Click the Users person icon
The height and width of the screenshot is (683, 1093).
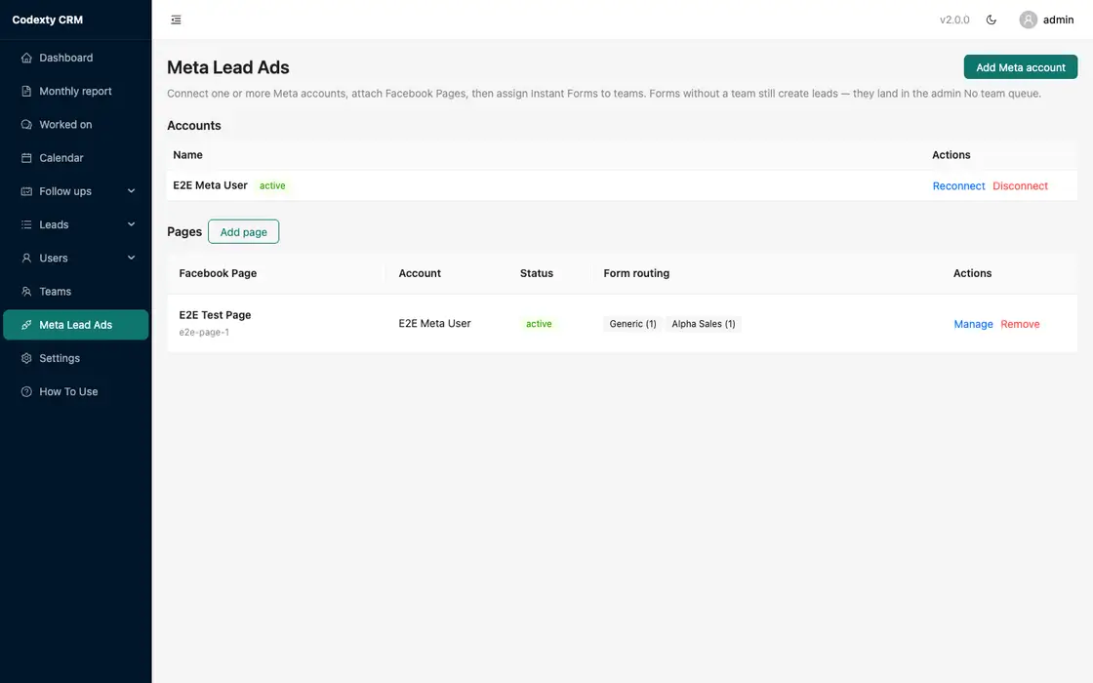tap(26, 259)
